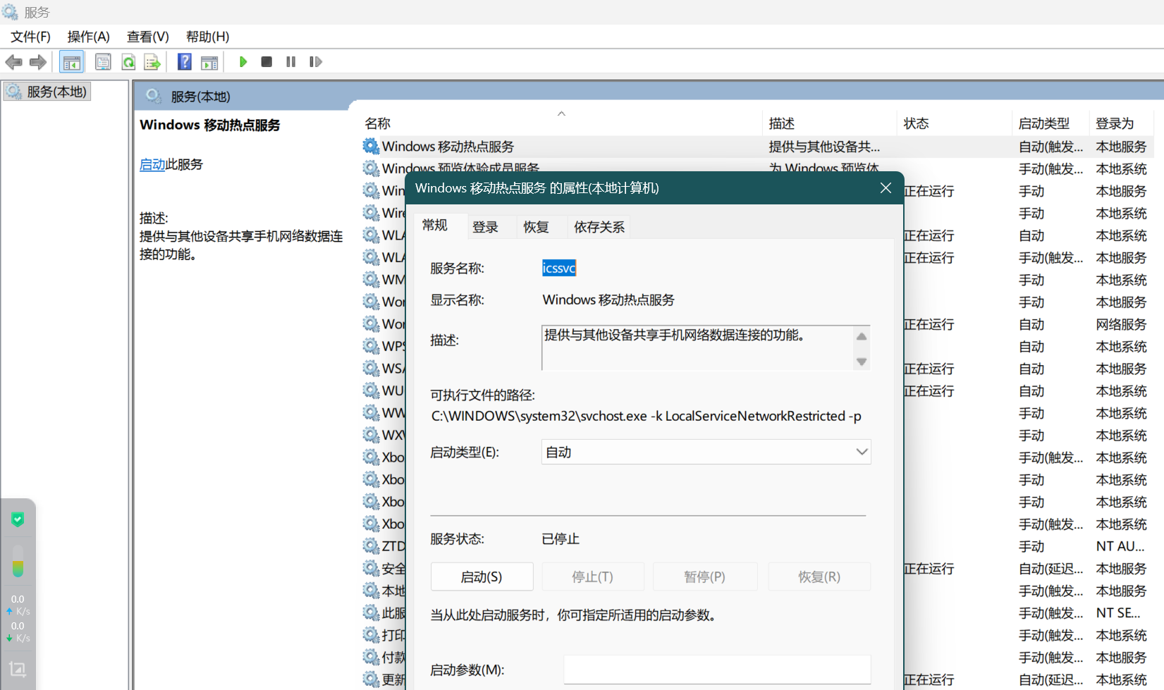
Task: Click the 暂停(P) button
Action: [x=705, y=577]
